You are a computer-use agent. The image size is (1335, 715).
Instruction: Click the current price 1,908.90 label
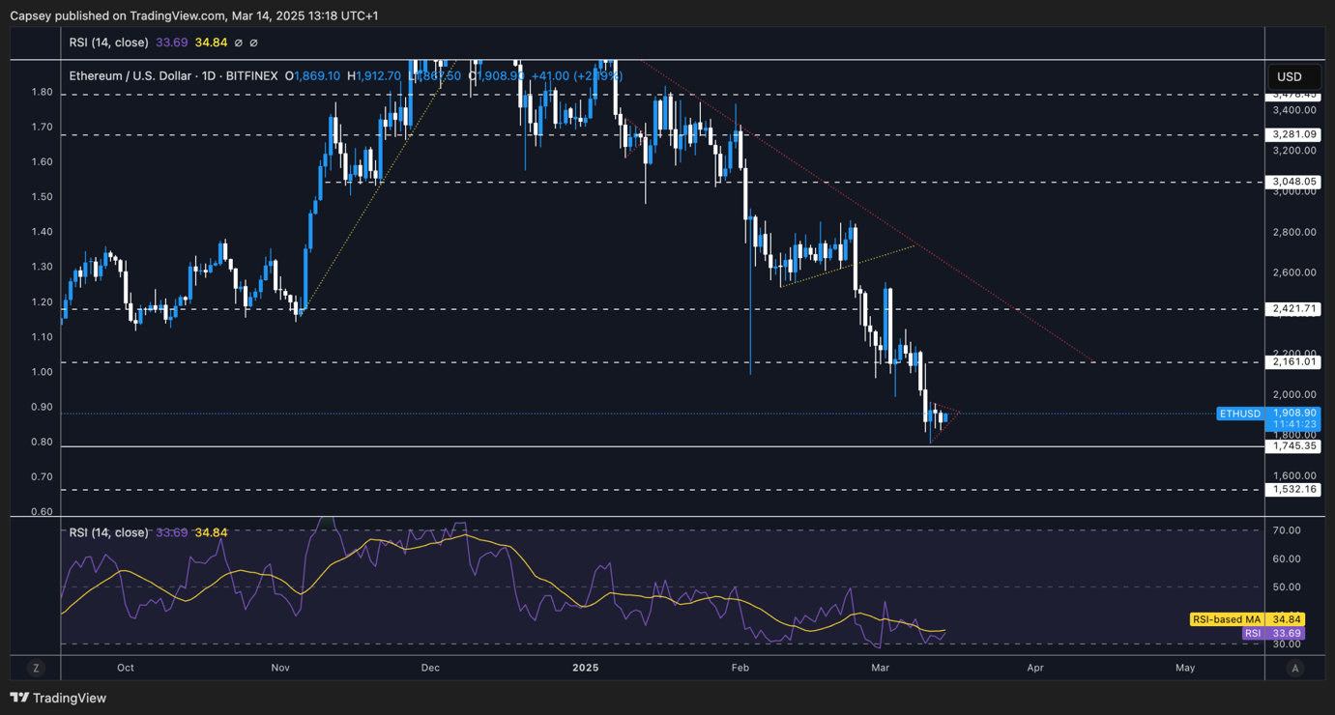click(x=1291, y=413)
